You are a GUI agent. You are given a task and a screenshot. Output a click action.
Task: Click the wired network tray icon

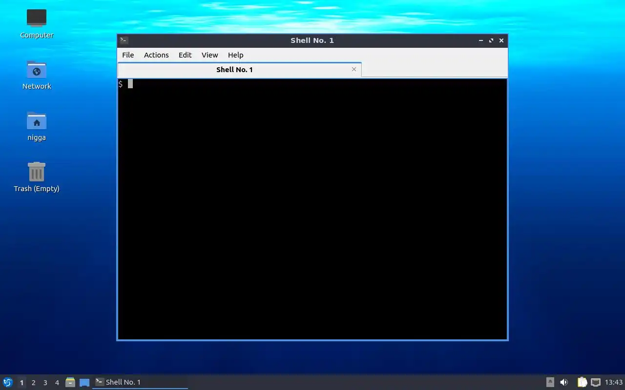(x=596, y=382)
